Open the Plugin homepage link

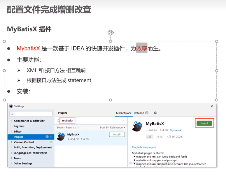(144, 147)
